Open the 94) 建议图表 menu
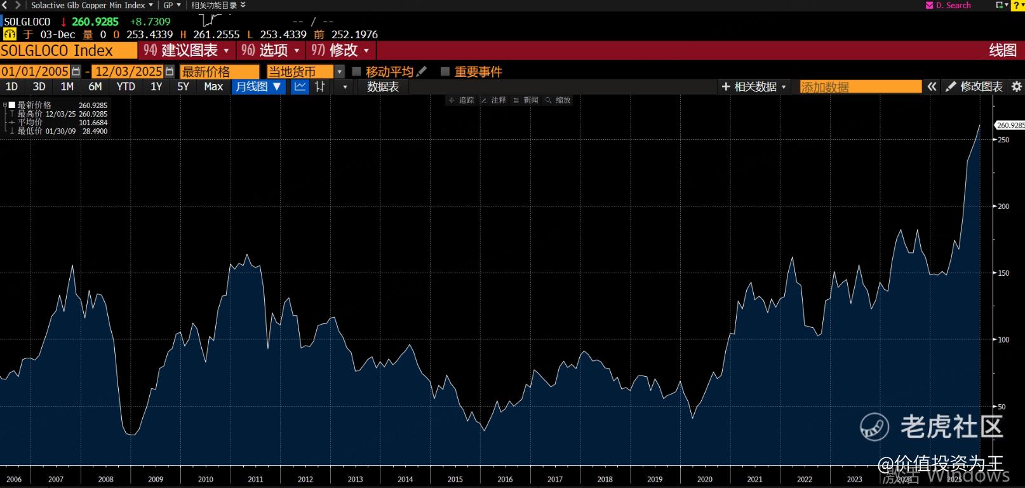The width and height of the screenshot is (1025, 488). (187, 50)
